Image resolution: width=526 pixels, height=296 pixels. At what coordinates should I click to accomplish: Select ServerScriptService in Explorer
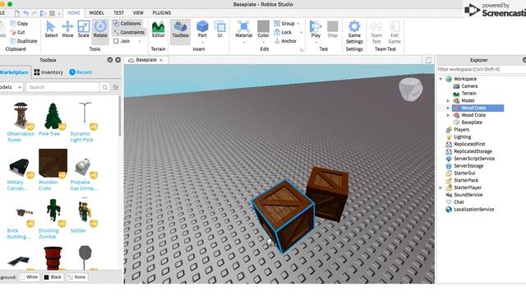click(474, 159)
